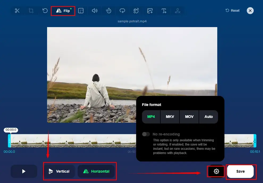Open output settings gear menu
263x183 pixels.
click(216, 171)
